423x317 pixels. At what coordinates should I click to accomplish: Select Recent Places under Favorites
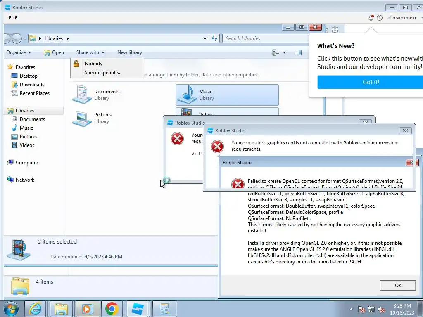coord(35,93)
